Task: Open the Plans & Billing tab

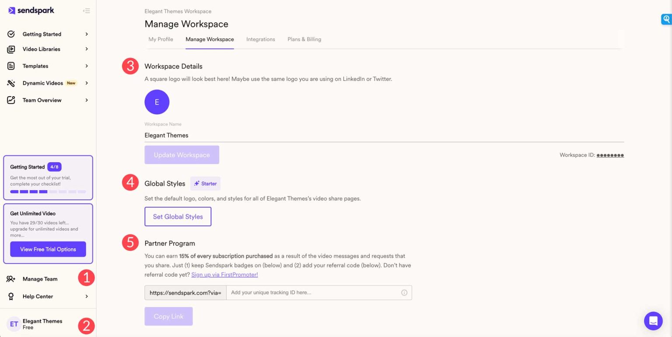Action: 304,39
